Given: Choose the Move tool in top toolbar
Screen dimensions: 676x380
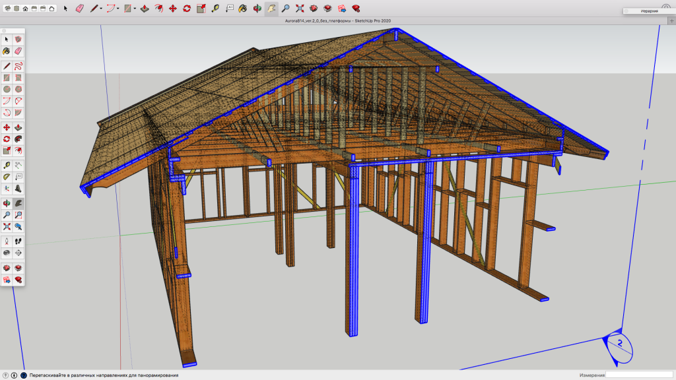Looking at the screenshot, I should coord(172,9).
